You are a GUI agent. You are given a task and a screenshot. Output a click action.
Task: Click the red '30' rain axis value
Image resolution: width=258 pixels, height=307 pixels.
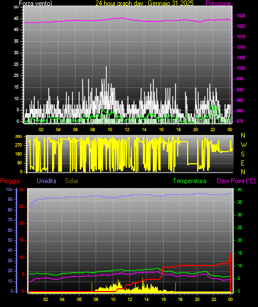coord(22,189)
